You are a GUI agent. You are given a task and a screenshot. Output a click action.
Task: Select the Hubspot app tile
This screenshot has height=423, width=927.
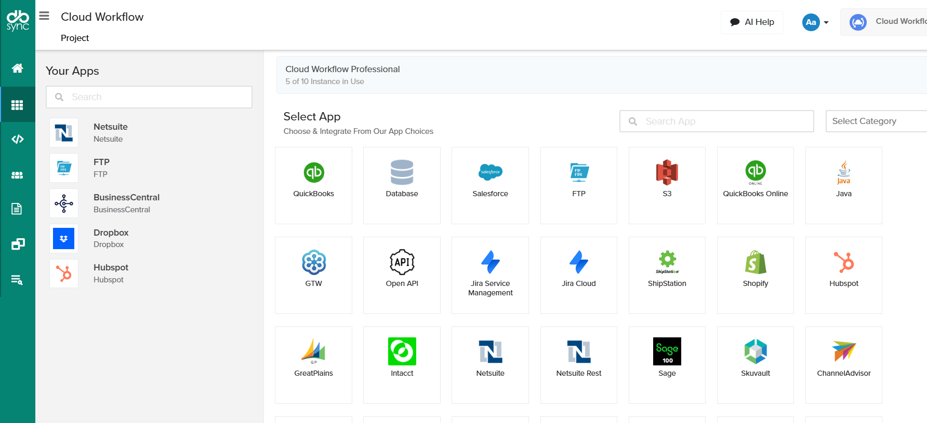click(844, 275)
